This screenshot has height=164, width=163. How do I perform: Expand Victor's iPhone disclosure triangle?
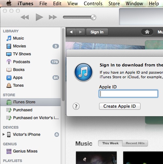[x=4, y=134]
